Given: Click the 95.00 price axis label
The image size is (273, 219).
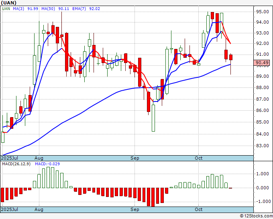Looking at the screenshot, I should tap(263, 12).
